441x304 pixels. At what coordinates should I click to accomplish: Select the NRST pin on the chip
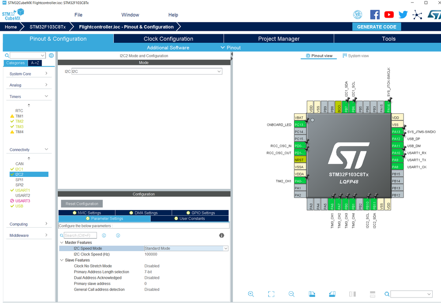click(300, 160)
